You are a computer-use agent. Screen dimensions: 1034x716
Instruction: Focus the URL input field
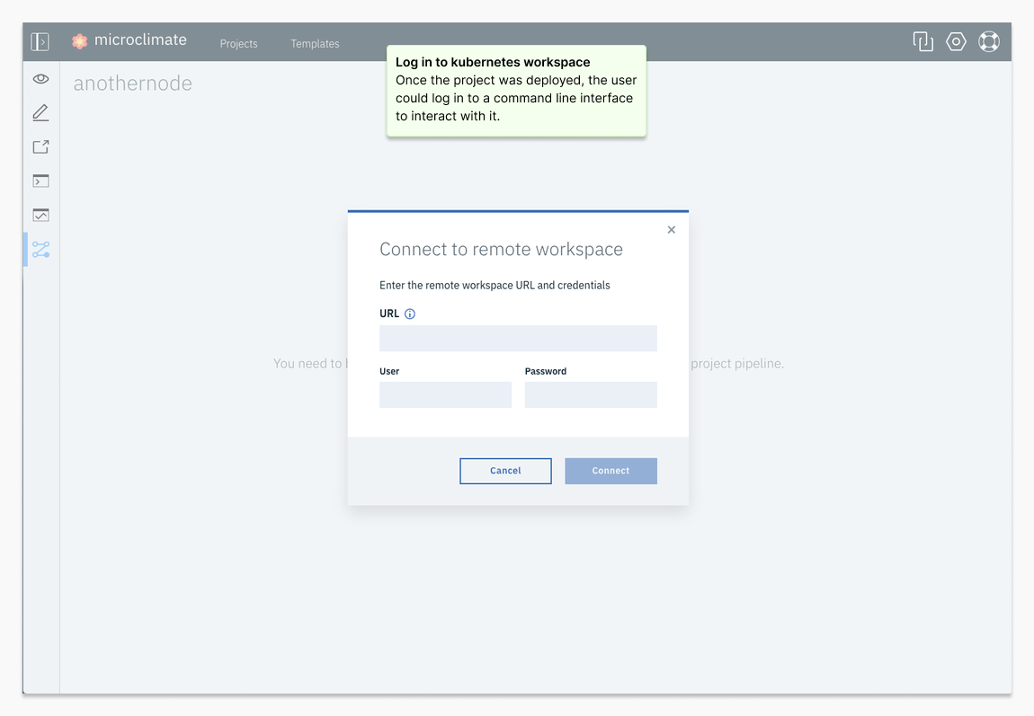click(518, 339)
